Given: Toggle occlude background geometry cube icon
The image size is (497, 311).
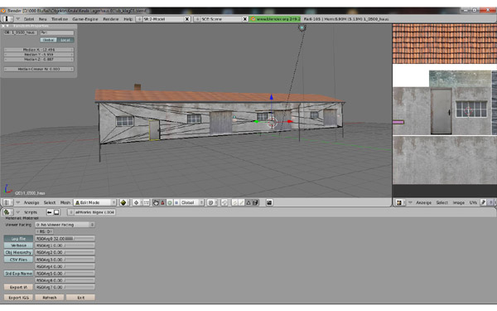Looking at the screenshot, I should coord(255,202).
